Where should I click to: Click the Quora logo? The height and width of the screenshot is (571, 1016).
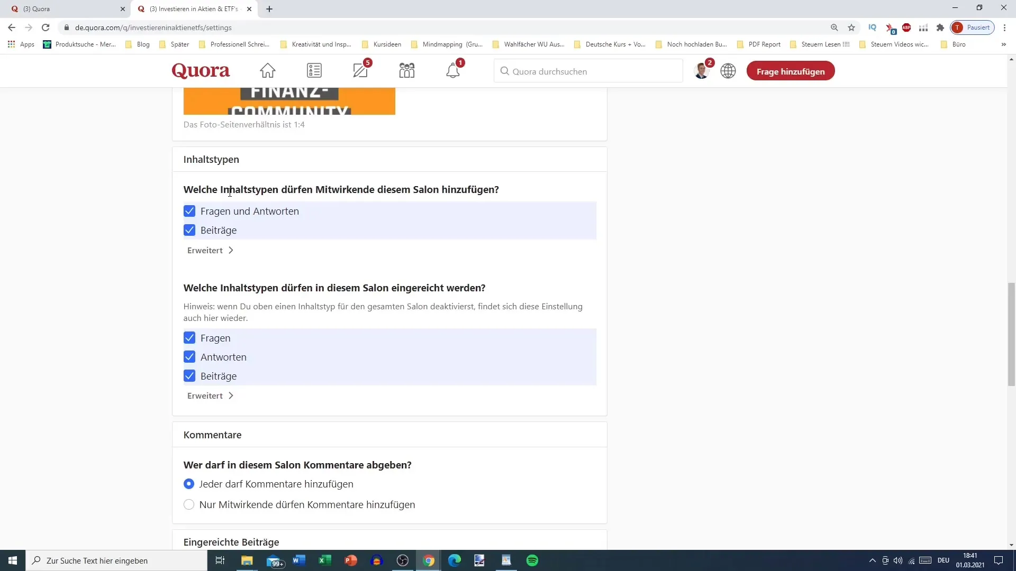pos(201,71)
